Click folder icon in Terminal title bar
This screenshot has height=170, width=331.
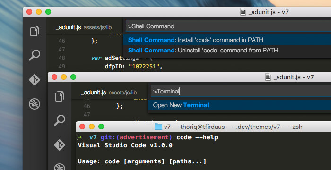(158, 127)
